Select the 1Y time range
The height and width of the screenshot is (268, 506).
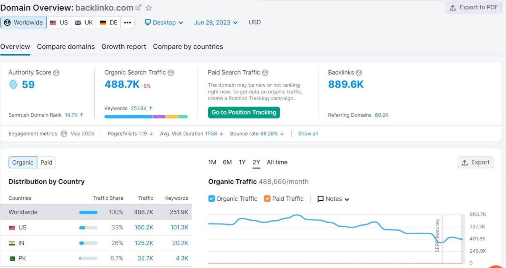click(242, 162)
